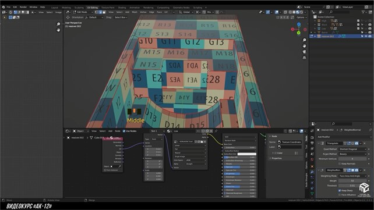This screenshot has width=374, height=210.
Task: Switch to the UV Editing workspace tab
Action: click(x=93, y=8)
